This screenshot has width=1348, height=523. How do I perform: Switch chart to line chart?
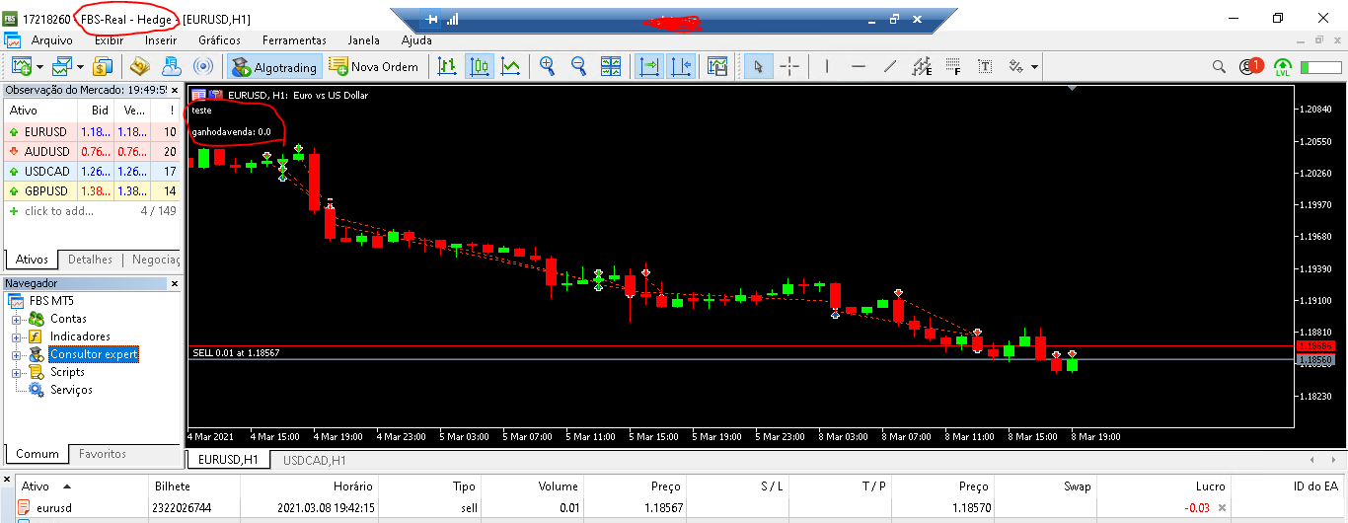click(x=511, y=66)
